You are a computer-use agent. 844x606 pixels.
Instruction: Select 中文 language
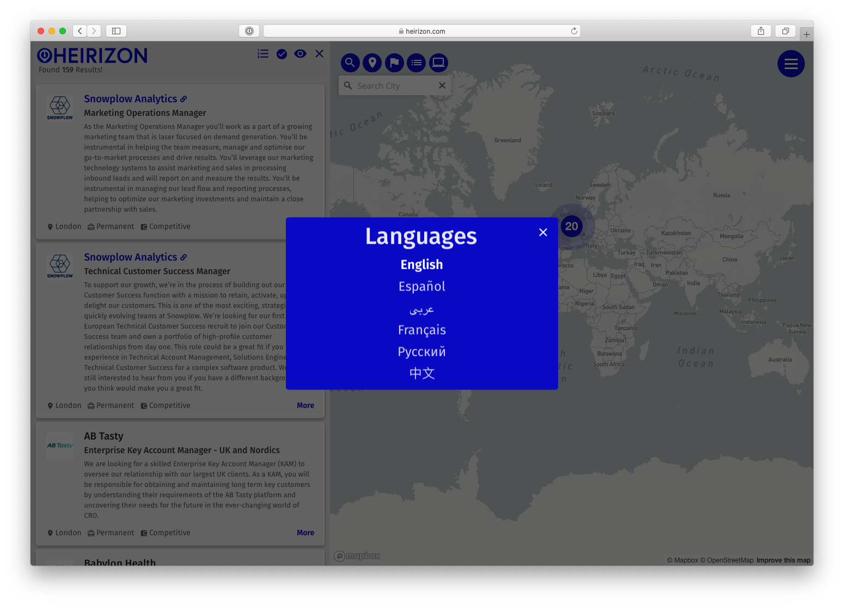pos(422,374)
